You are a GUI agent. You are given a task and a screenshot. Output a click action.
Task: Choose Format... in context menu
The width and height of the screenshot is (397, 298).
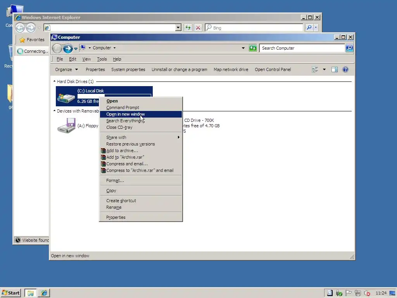(141, 180)
